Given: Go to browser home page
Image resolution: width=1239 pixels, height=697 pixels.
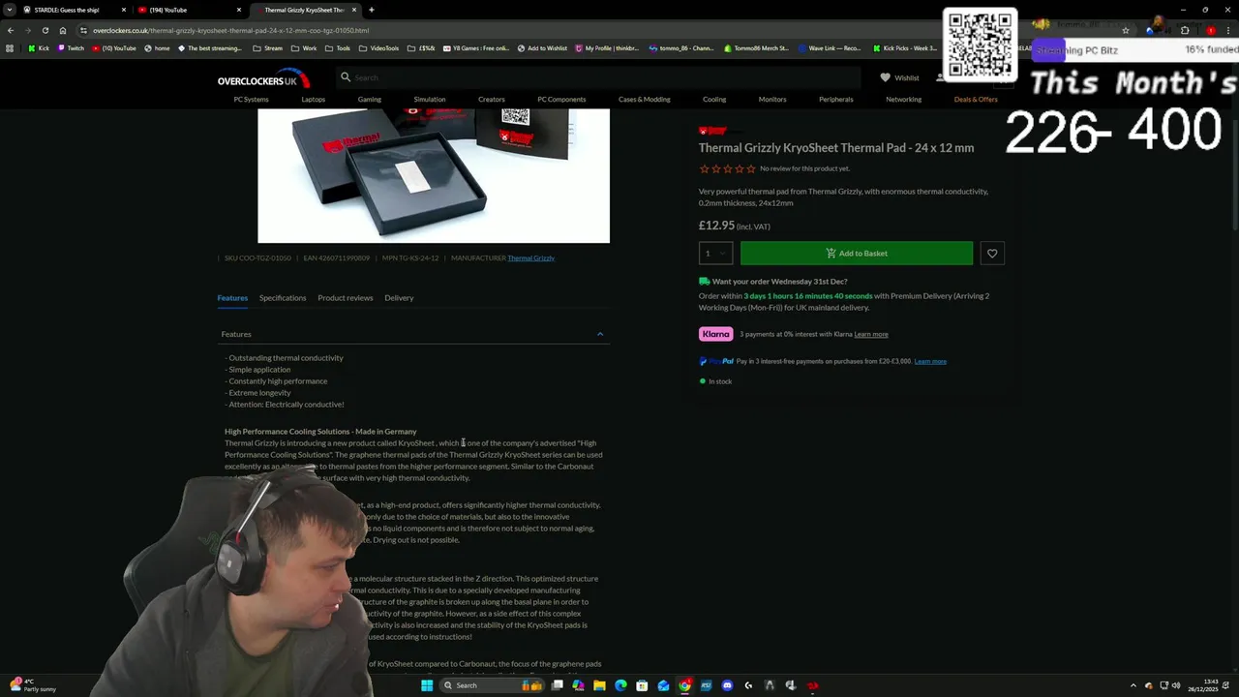Looking at the screenshot, I should (63, 30).
